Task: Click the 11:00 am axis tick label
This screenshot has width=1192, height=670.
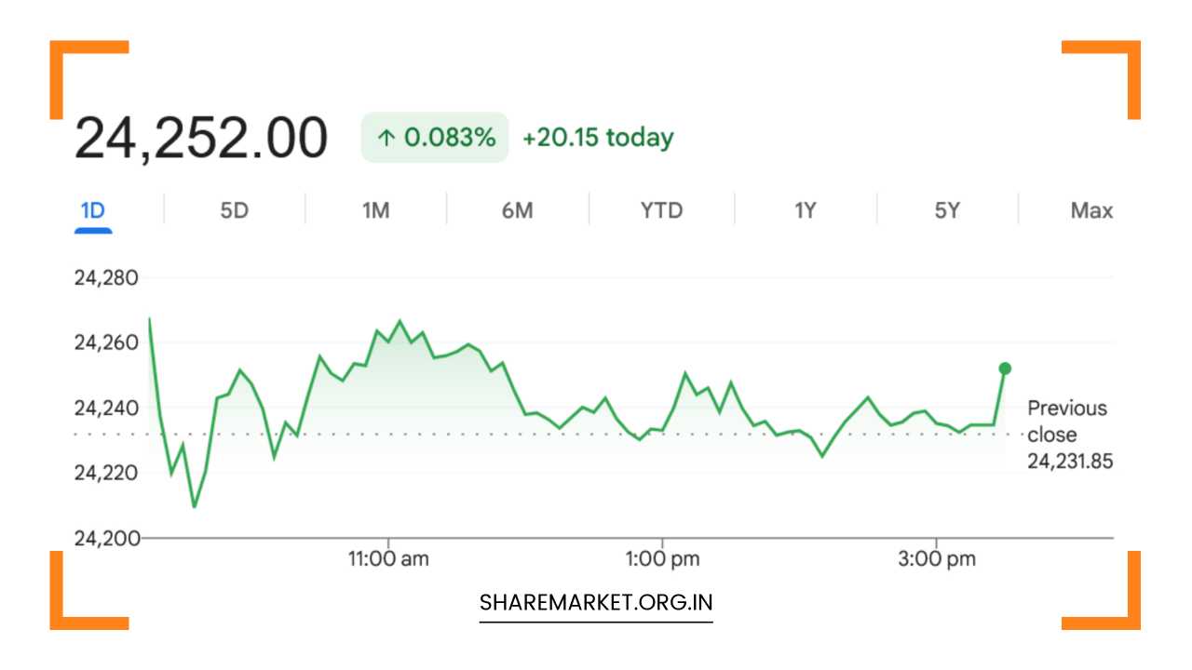Action: tap(388, 559)
